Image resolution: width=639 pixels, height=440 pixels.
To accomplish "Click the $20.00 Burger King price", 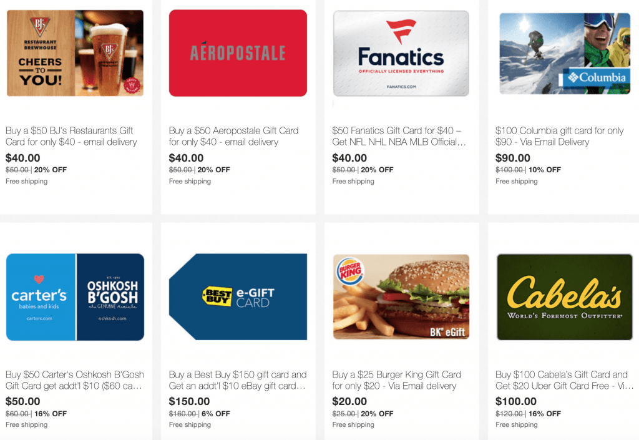I will 349,401.
